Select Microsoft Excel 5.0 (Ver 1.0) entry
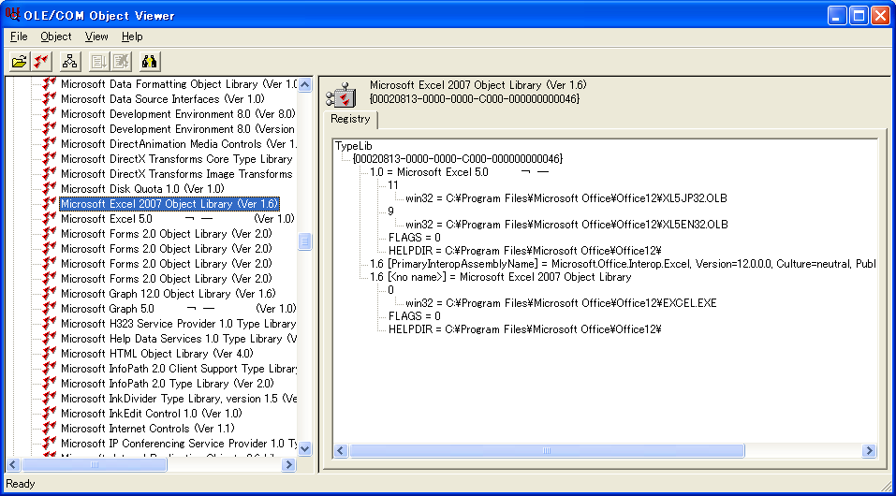The height and width of the screenshot is (496, 896). pyautogui.click(x=178, y=218)
